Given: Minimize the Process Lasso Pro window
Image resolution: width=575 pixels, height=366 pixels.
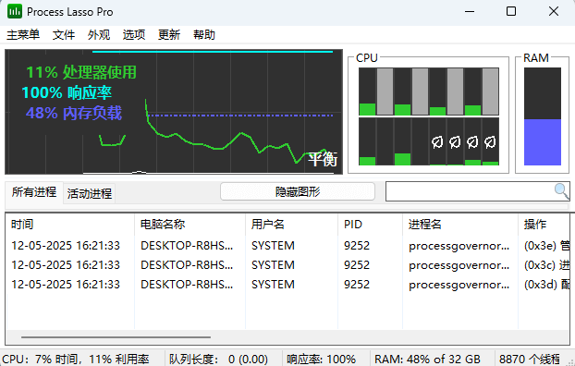Looking at the screenshot, I should [470, 12].
